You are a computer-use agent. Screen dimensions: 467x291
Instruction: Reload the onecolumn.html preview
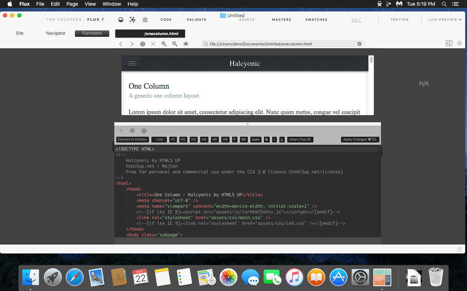pos(143,44)
